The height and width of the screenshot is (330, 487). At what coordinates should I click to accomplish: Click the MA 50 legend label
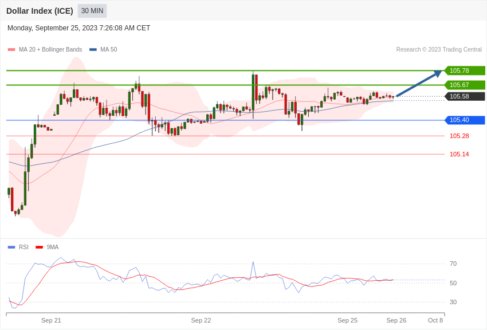pyautogui.click(x=109, y=49)
